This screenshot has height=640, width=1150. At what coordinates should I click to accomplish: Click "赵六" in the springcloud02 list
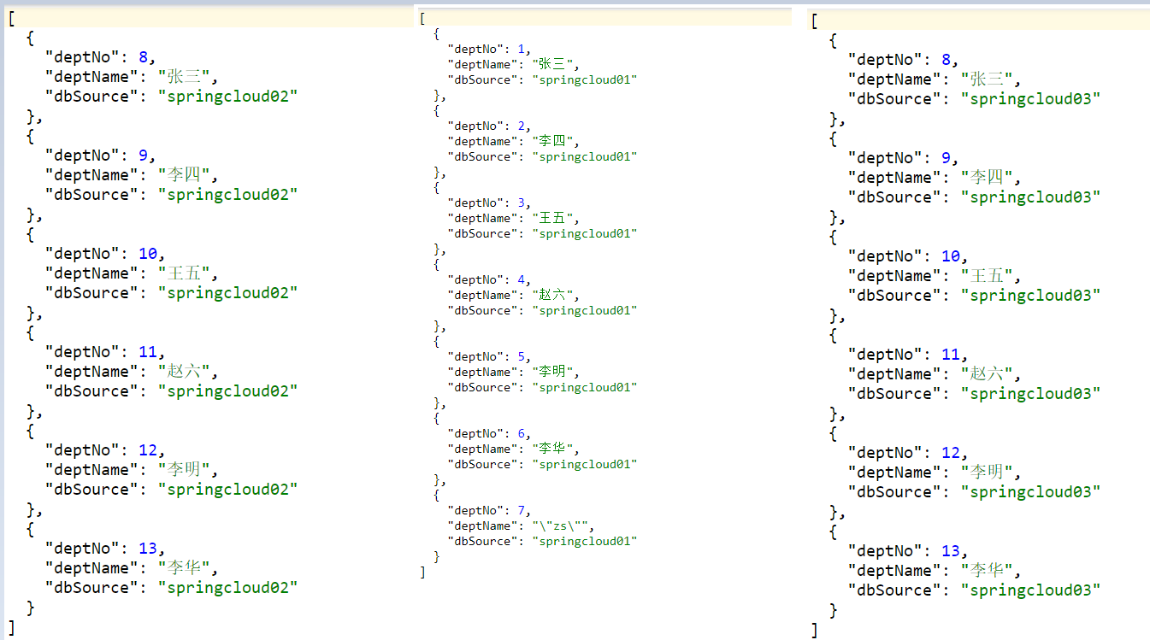coord(184,372)
